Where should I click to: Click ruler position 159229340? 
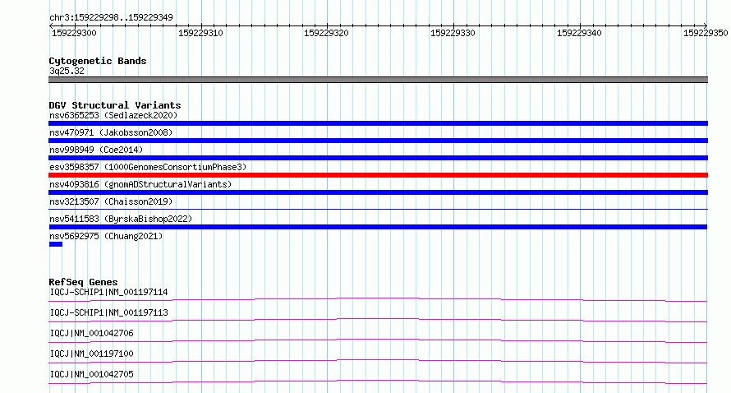click(579, 33)
